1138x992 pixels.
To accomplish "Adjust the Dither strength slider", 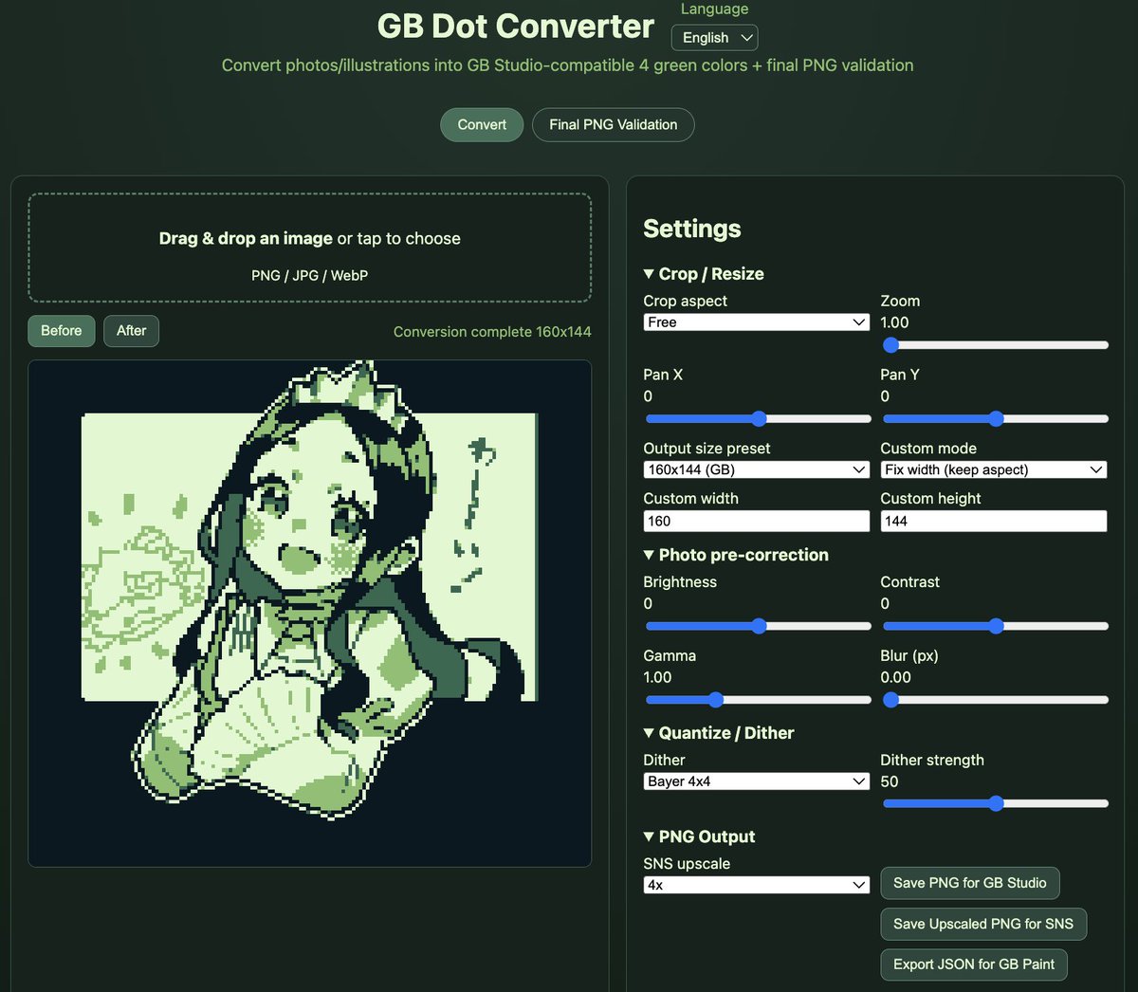I will pos(995,803).
